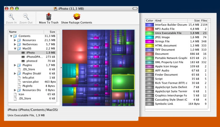220x127 pixels.
Task: Click the Zoom In magnifier icon
Action: point(11,17)
